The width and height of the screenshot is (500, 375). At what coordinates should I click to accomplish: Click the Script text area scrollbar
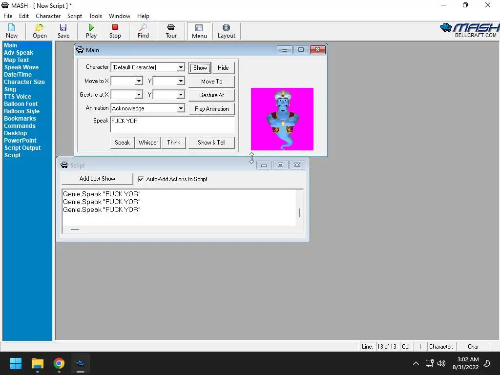299,208
